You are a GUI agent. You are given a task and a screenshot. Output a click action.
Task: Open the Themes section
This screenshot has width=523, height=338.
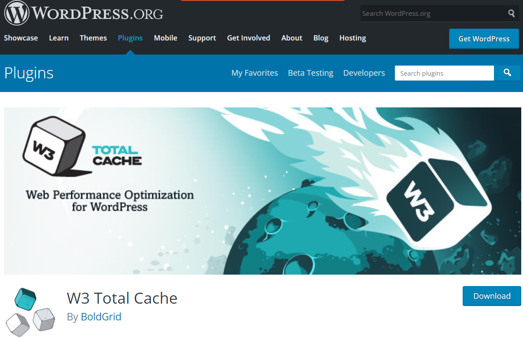[x=93, y=38]
